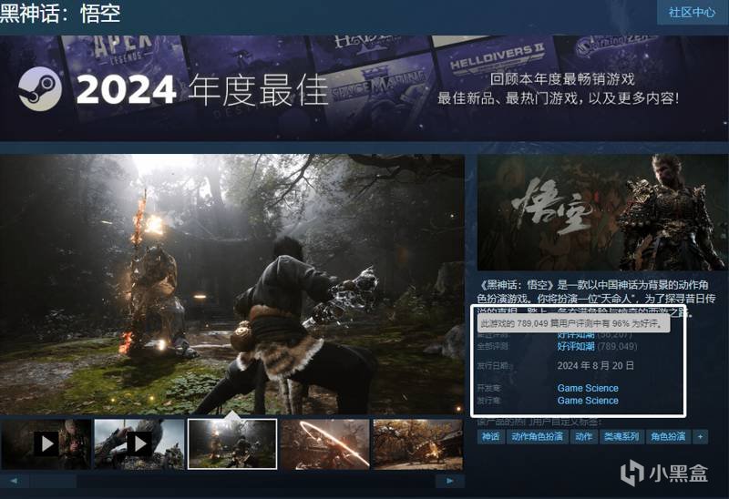Screen dimensions: 729x499
Task: Open the 类魂系列 tag
Action: 621,437
